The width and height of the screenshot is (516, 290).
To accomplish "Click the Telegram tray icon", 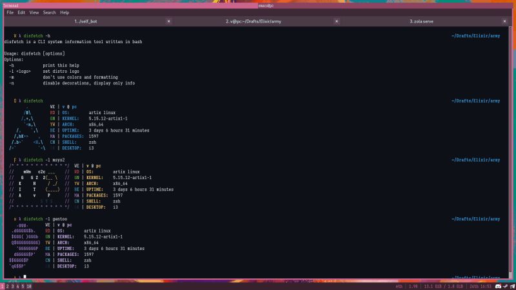I will coord(512,286).
